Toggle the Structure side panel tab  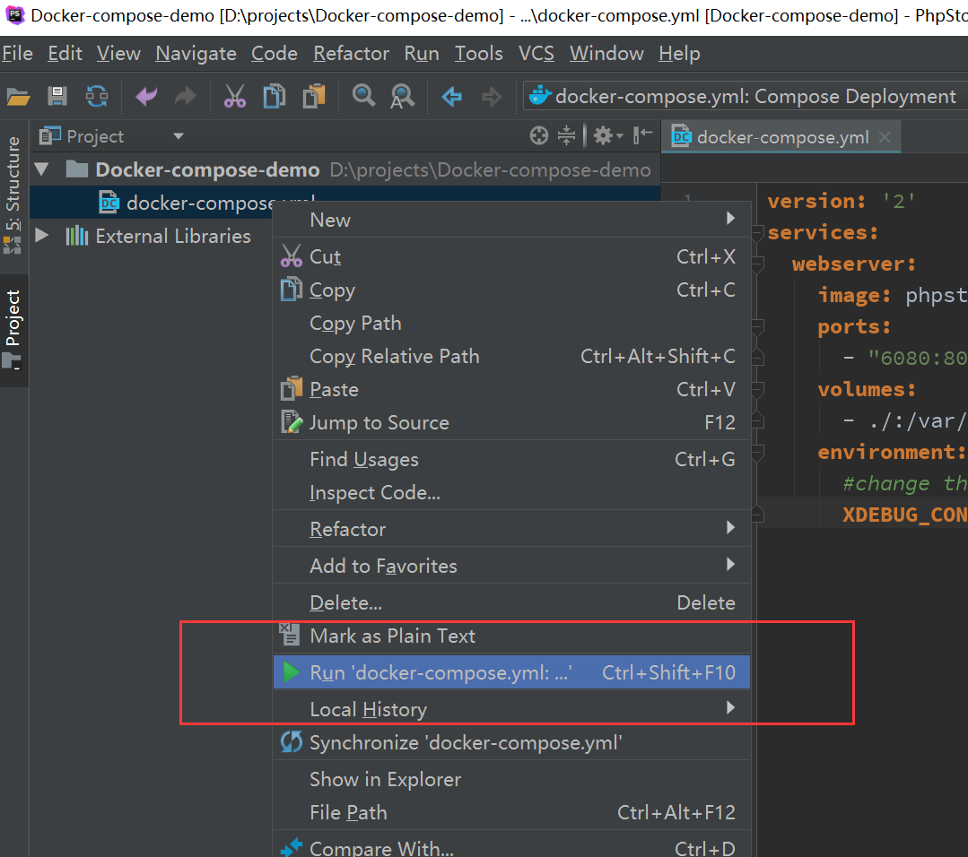pyautogui.click(x=13, y=193)
